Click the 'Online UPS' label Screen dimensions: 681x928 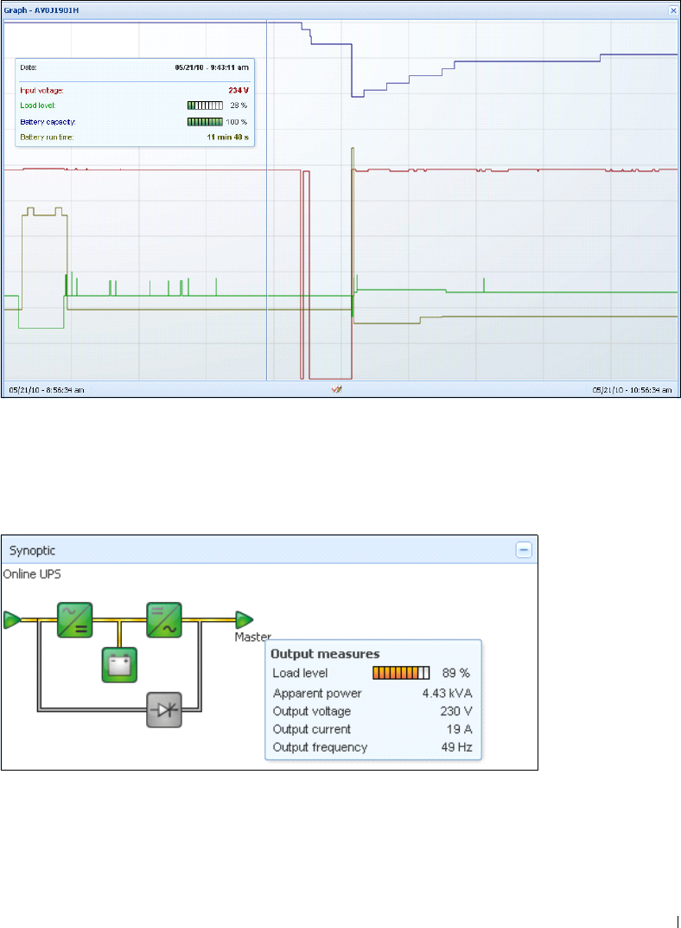pos(32,574)
